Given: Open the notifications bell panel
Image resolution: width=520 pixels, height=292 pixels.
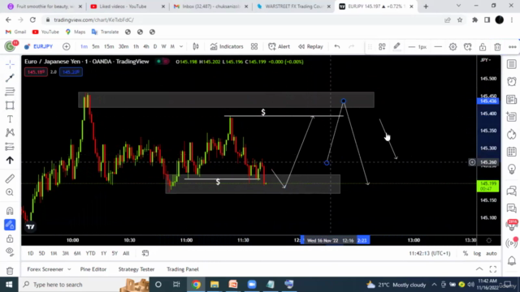Looking at the screenshot, I should click(512, 260).
